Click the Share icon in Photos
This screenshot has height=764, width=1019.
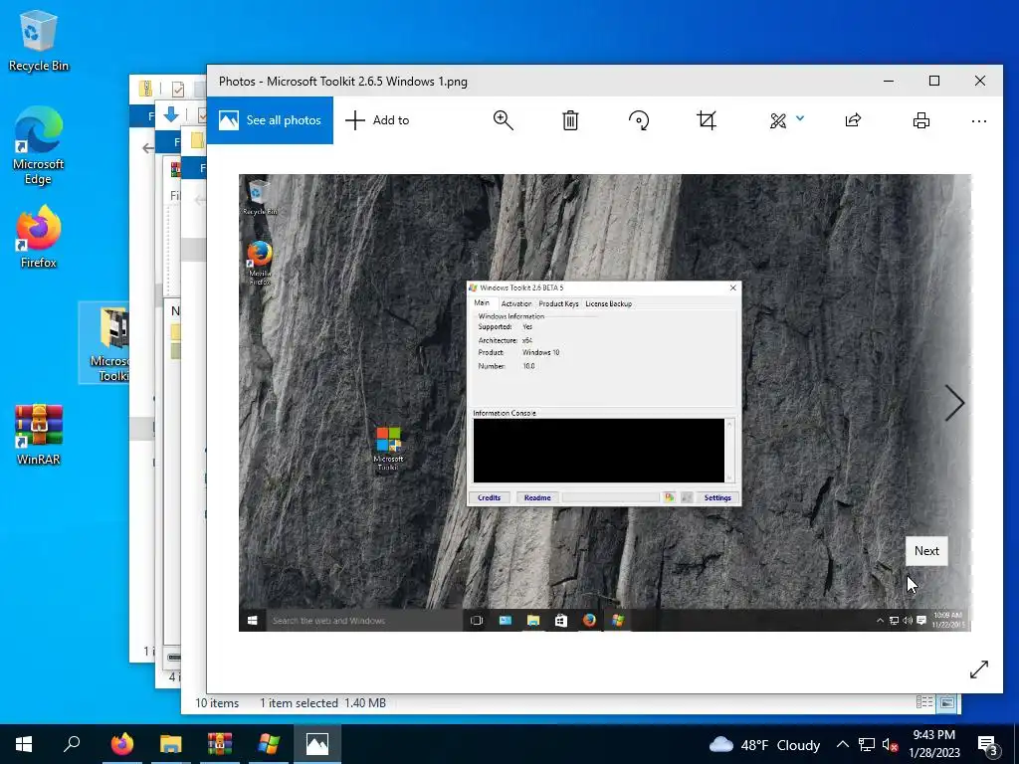tap(853, 120)
